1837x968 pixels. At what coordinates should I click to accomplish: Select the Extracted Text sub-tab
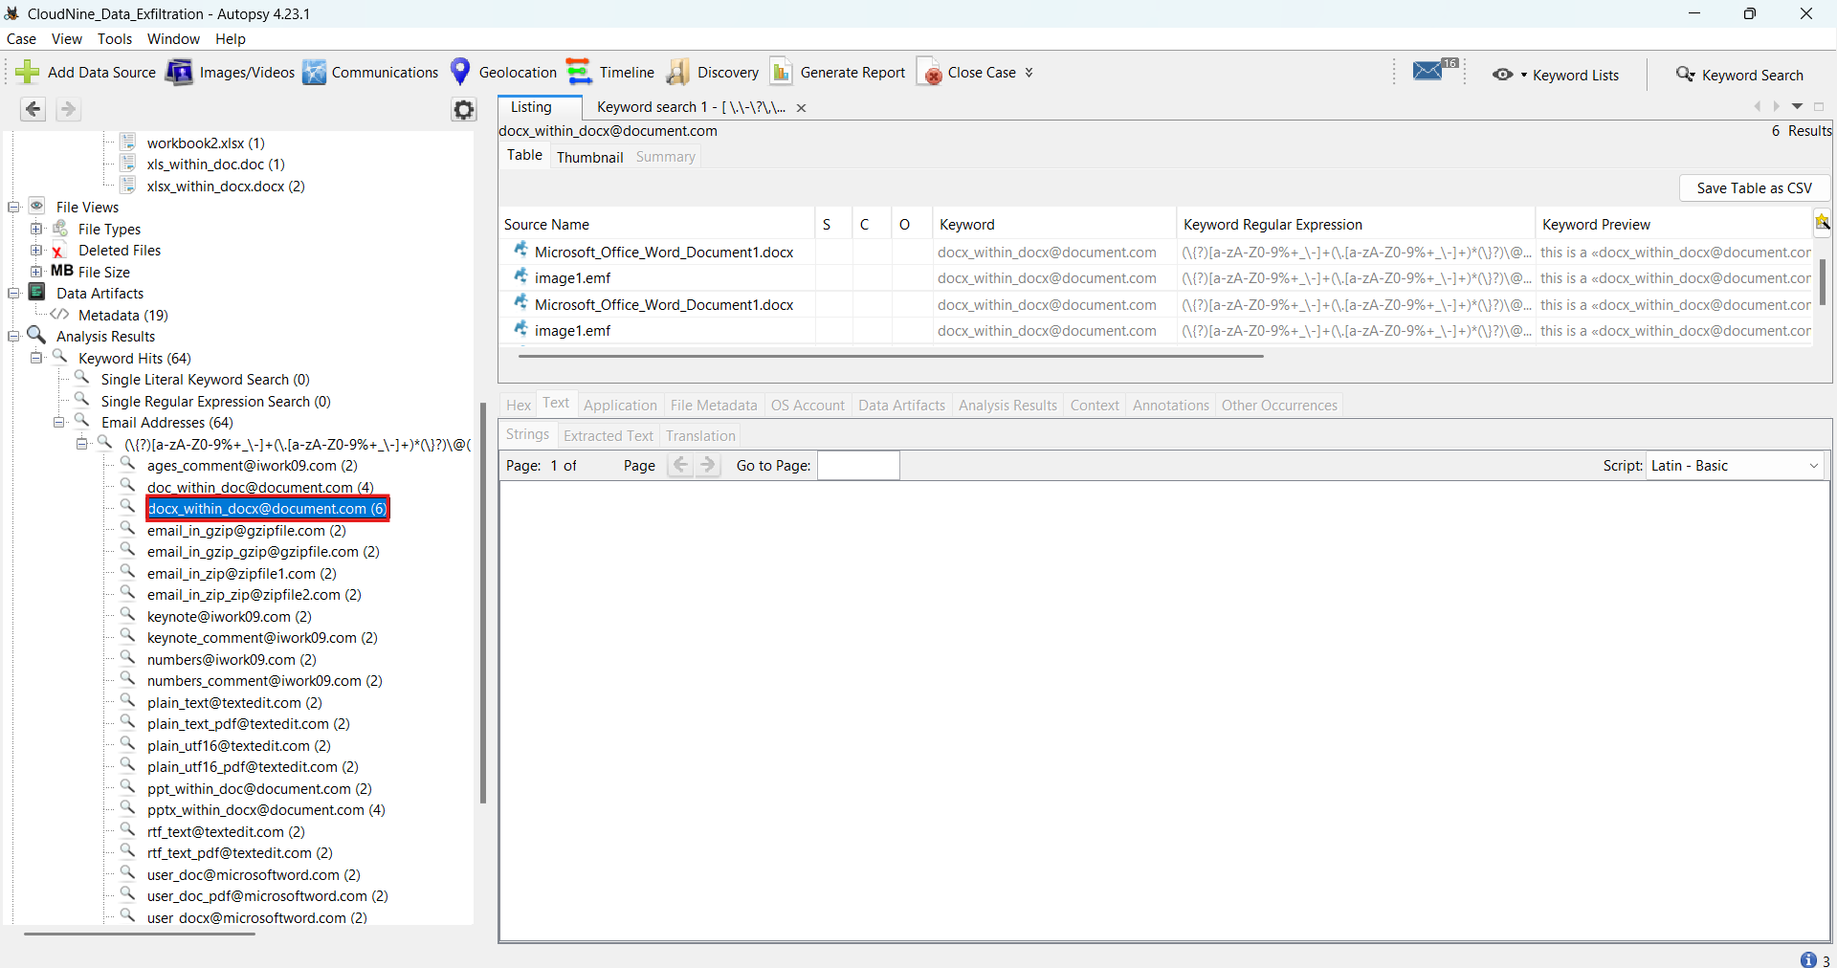point(609,435)
